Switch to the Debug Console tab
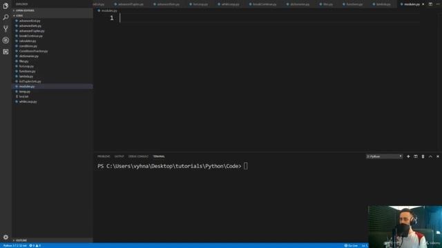The image size is (442, 248). tap(138, 156)
